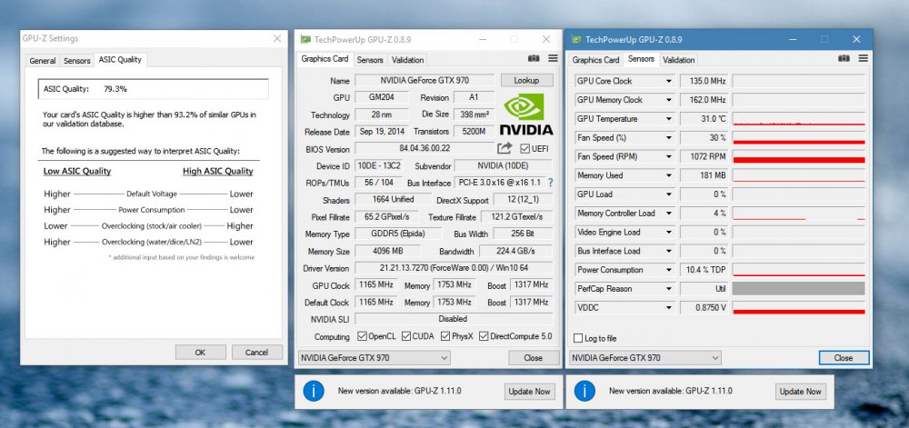Open GPU Load sensor dropdown
Viewport: 909px width, 428px height.
point(669,194)
